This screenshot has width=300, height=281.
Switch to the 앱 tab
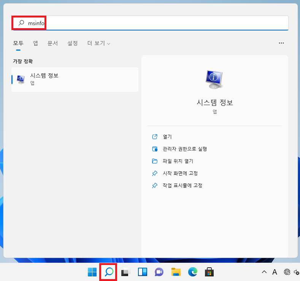(x=35, y=43)
